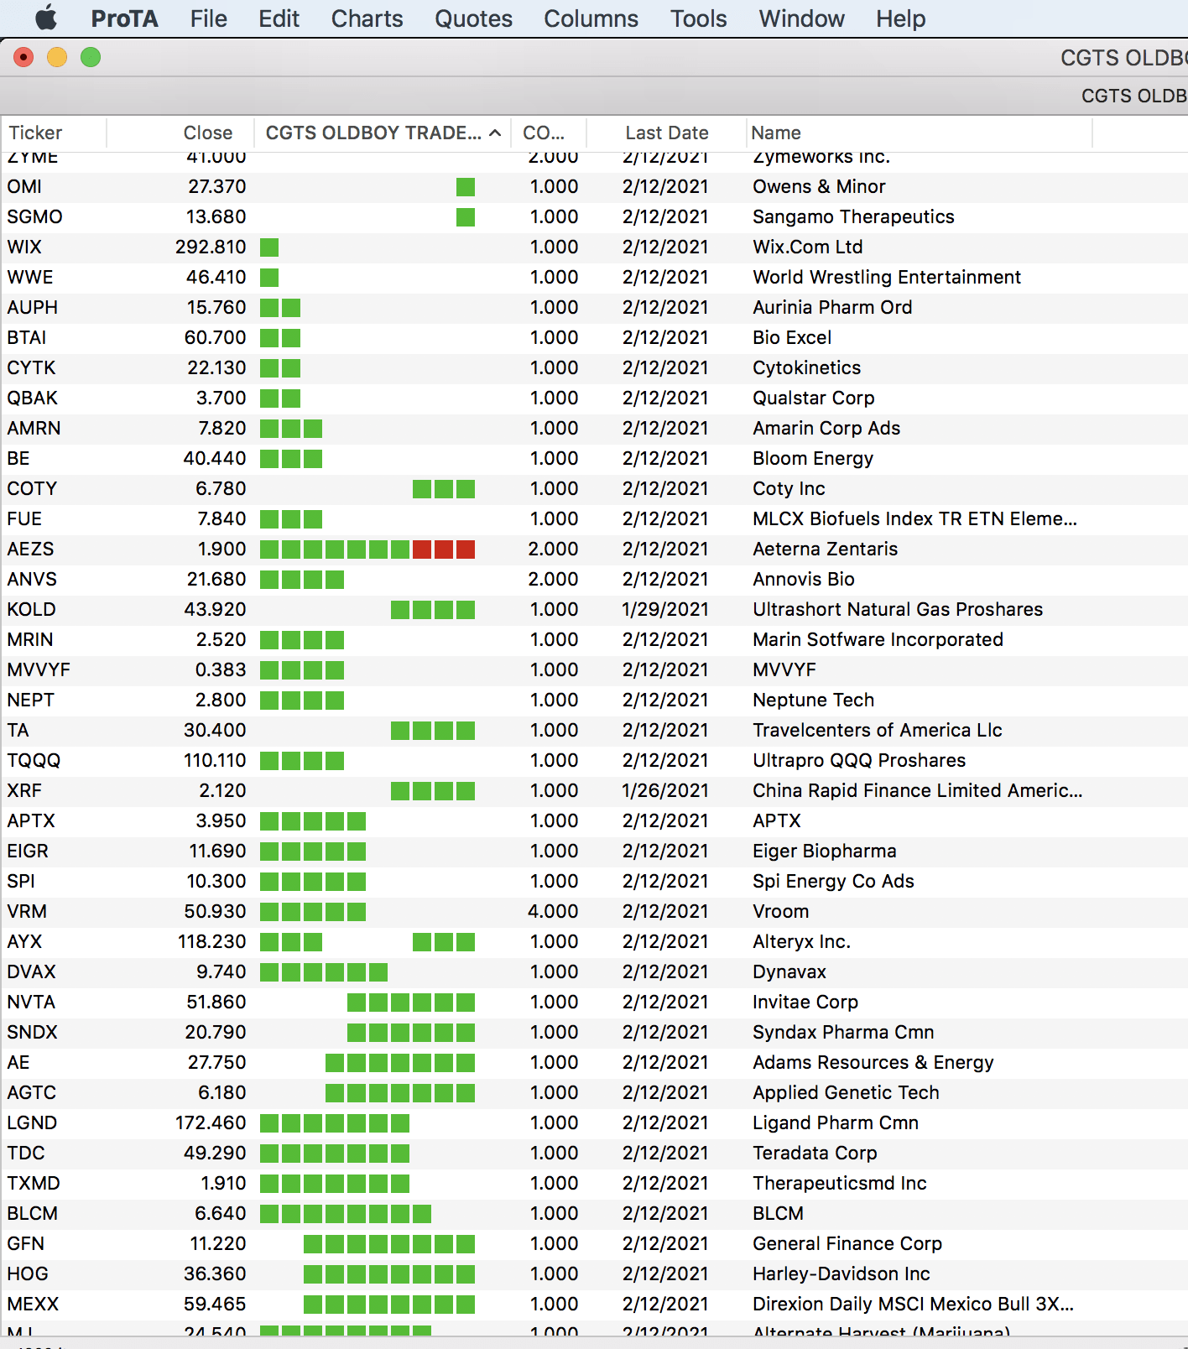
Task: Click Neptune Tech name cell
Action: pos(813,700)
